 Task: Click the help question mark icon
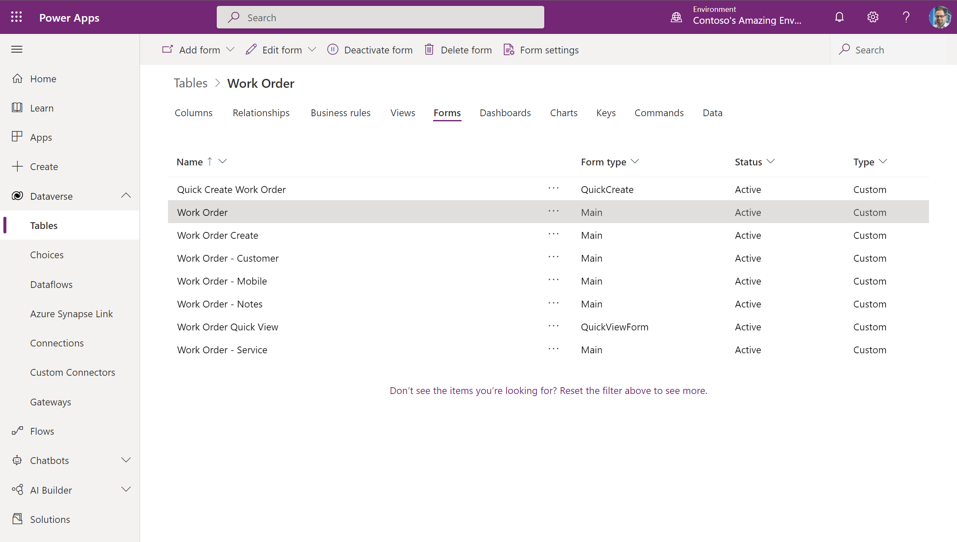[x=906, y=17]
